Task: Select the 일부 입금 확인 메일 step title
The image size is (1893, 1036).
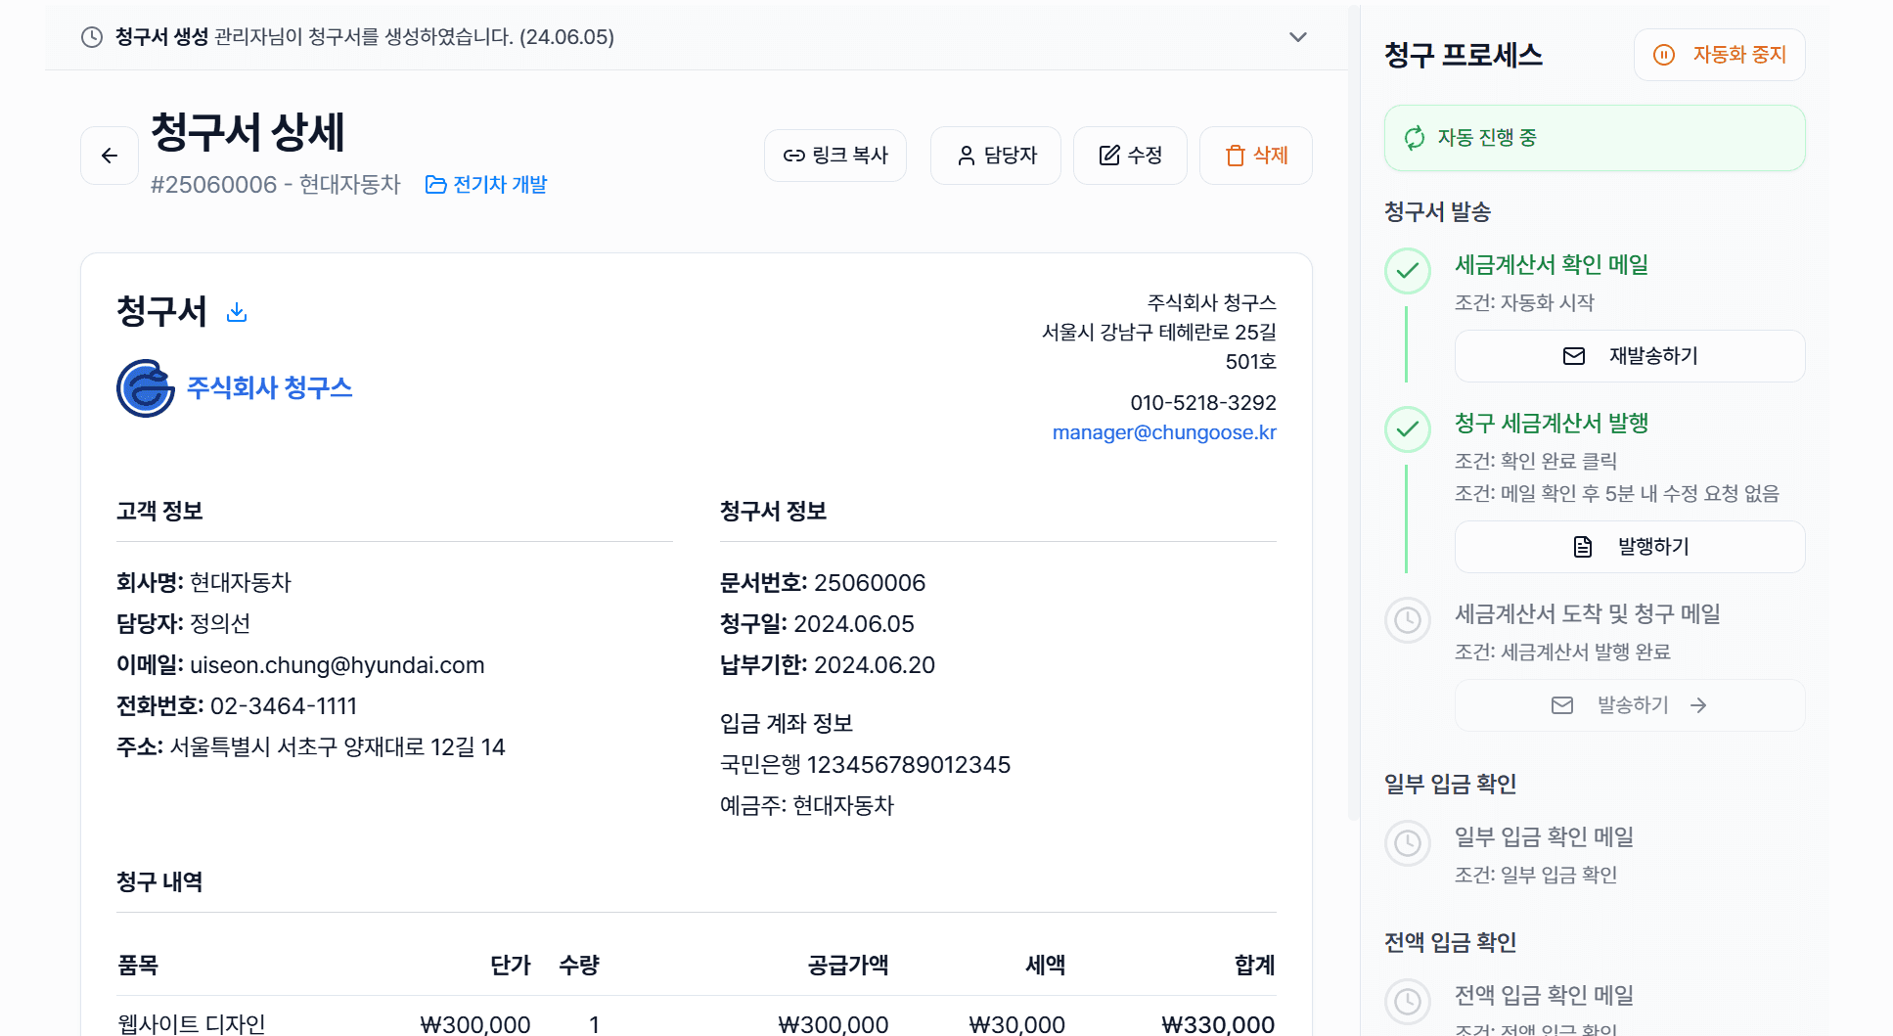Action: click(x=1545, y=837)
